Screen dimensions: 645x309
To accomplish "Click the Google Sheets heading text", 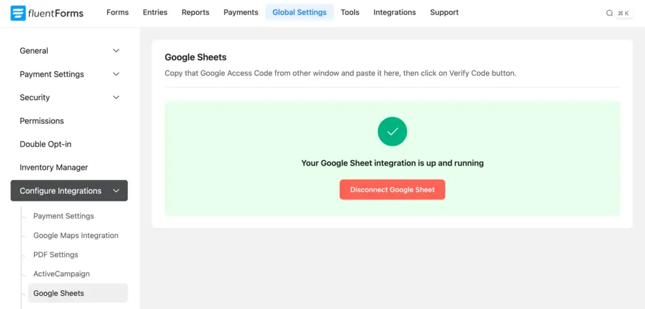I will [x=196, y=57].
